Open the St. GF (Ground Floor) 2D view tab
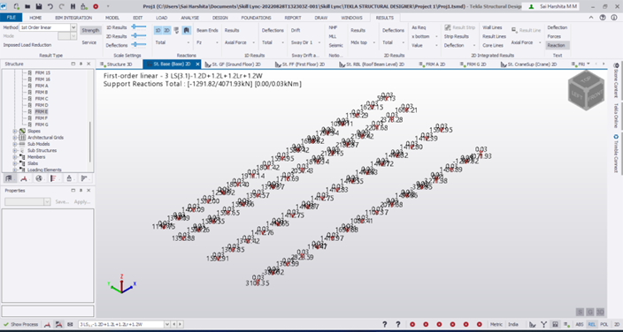This screenshot has width=623, height=332. 235,64
